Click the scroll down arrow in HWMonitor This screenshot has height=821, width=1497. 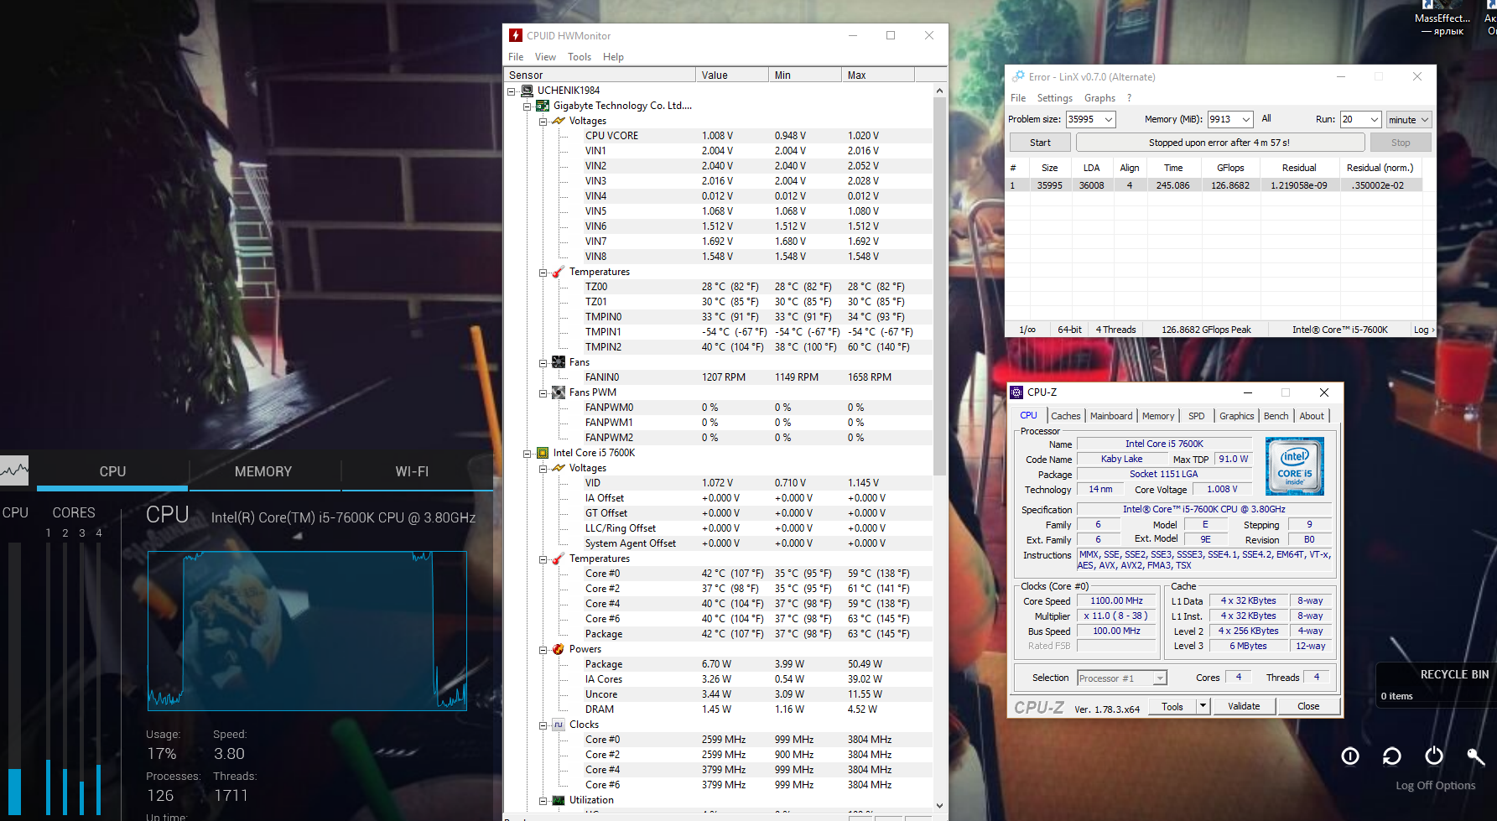point(939,805)
